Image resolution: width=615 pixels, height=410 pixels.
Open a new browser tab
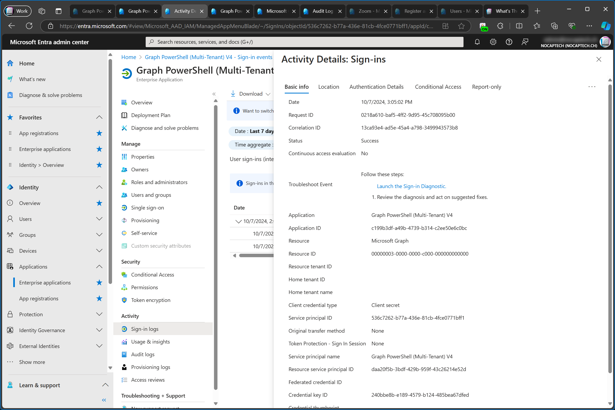click(x=537, y=11)
